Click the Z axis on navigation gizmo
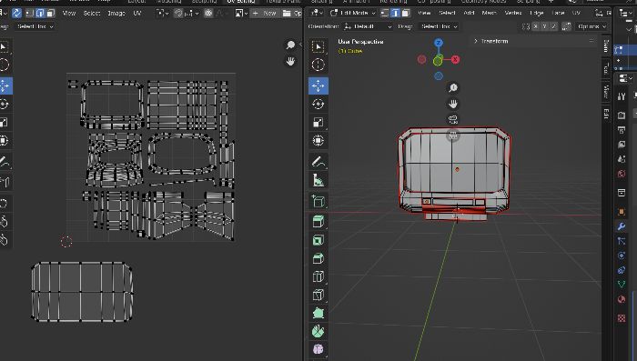Image resolution: width=637 pixels, height=361 pixels. pyautogui.click(x=439, y=42)
